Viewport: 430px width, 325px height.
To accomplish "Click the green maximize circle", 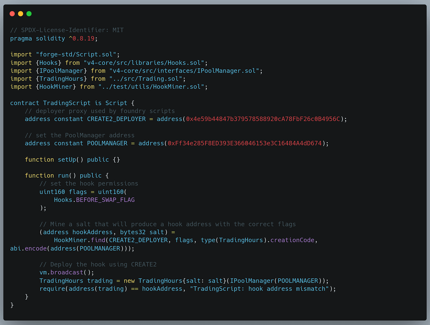I will point(29,13).
